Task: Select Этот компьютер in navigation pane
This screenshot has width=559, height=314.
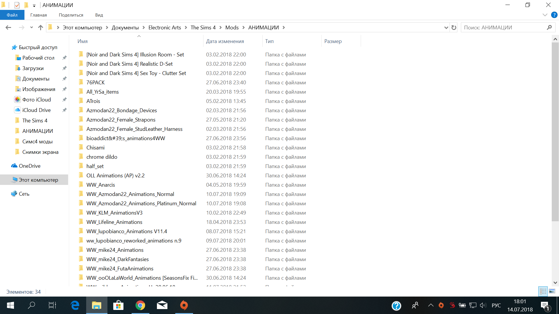Action: [34, 180]
